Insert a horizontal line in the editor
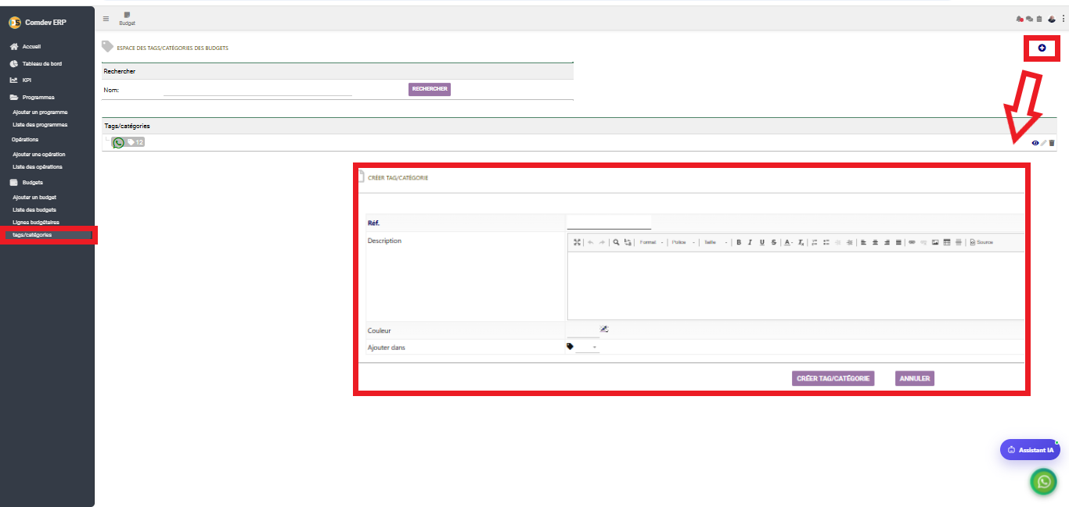This screenshot has height=507, width=1069. (959, 242)
